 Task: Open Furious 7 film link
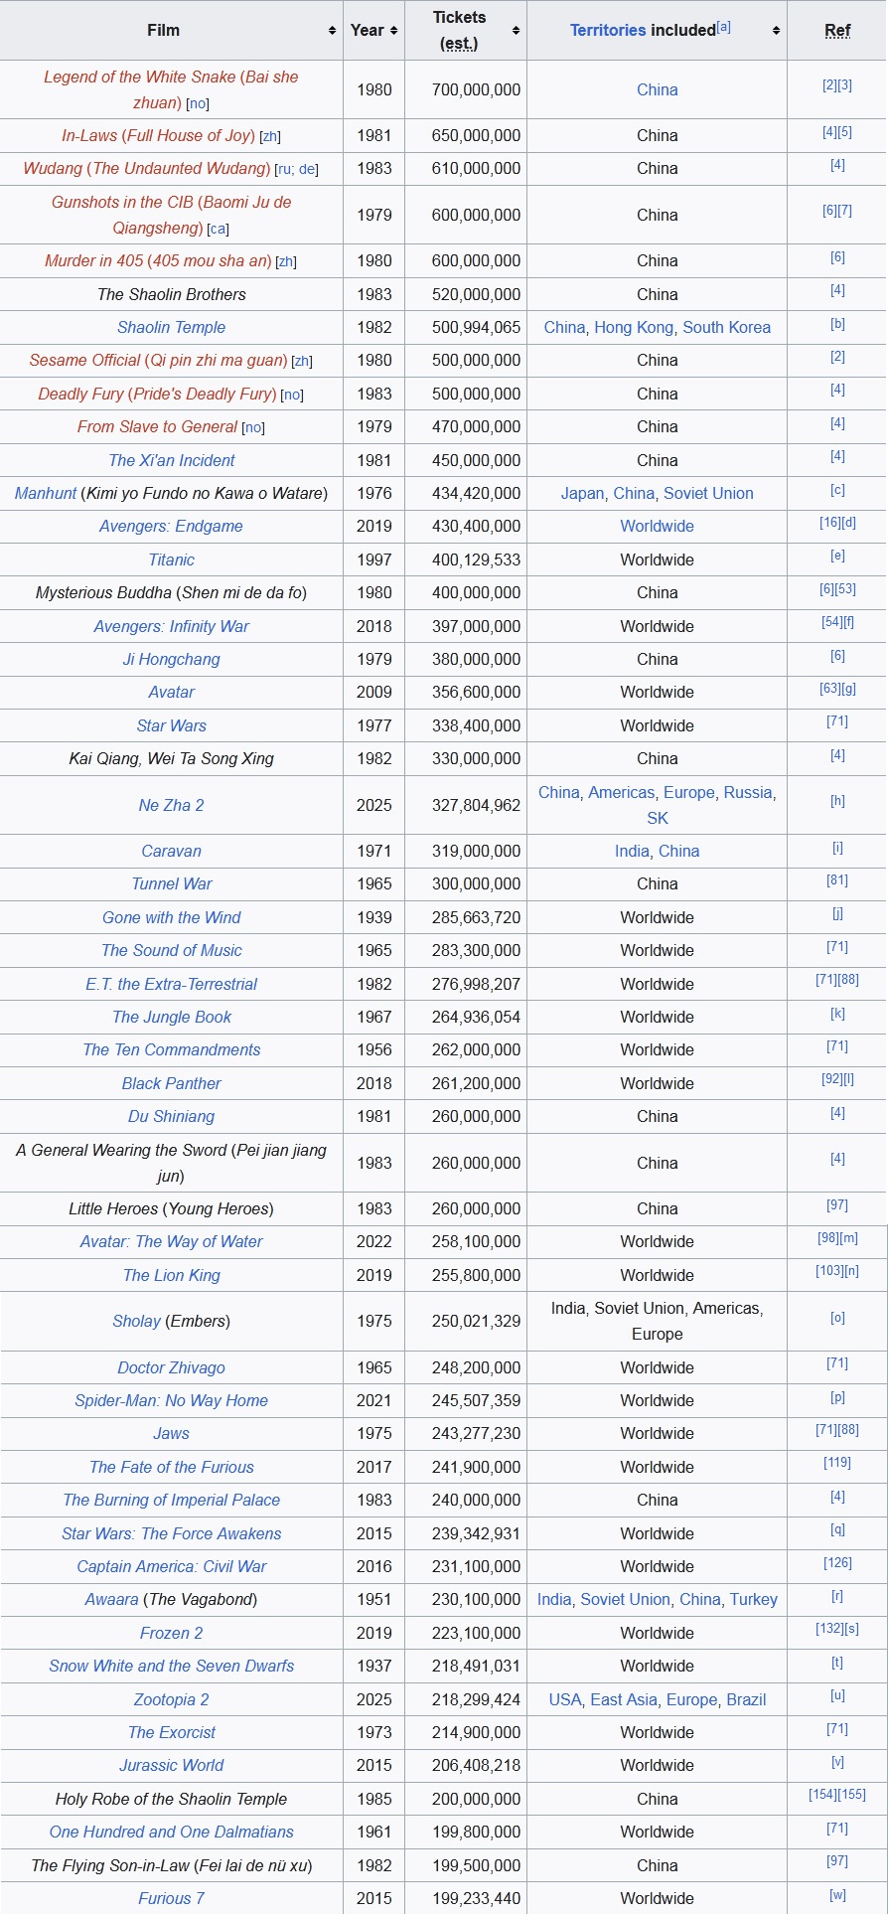[x=171, y=1898]
